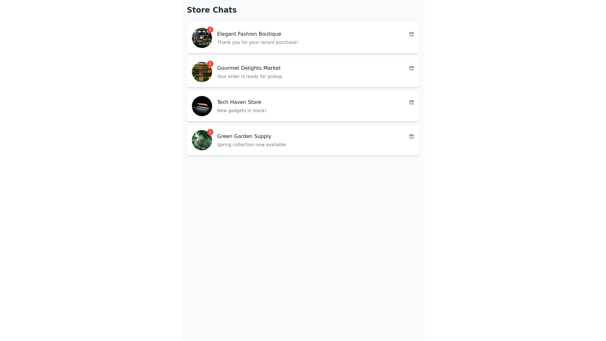606x341 pixels.
Task: Click the 3 unread badge on Elegant Fashion
Action: coord(210,30)
